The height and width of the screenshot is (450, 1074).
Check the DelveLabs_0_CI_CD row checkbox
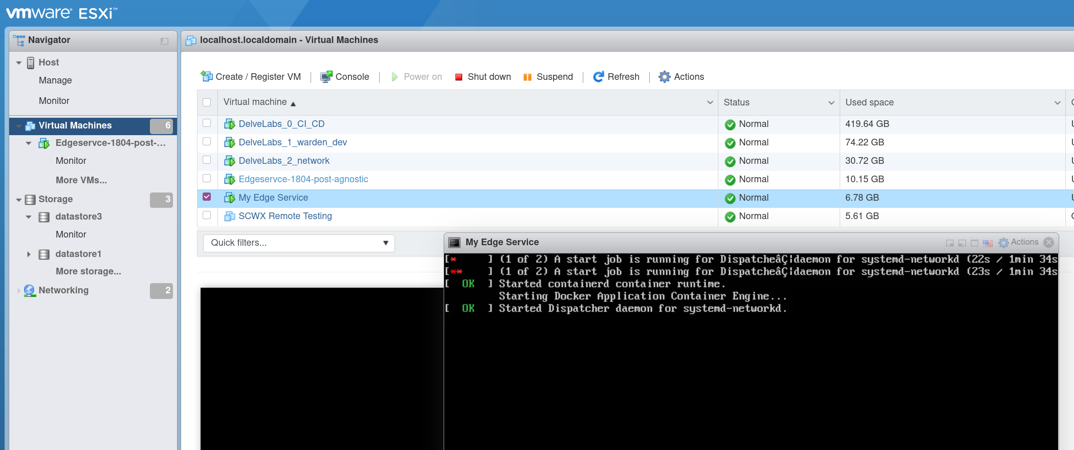coord(207,123)
